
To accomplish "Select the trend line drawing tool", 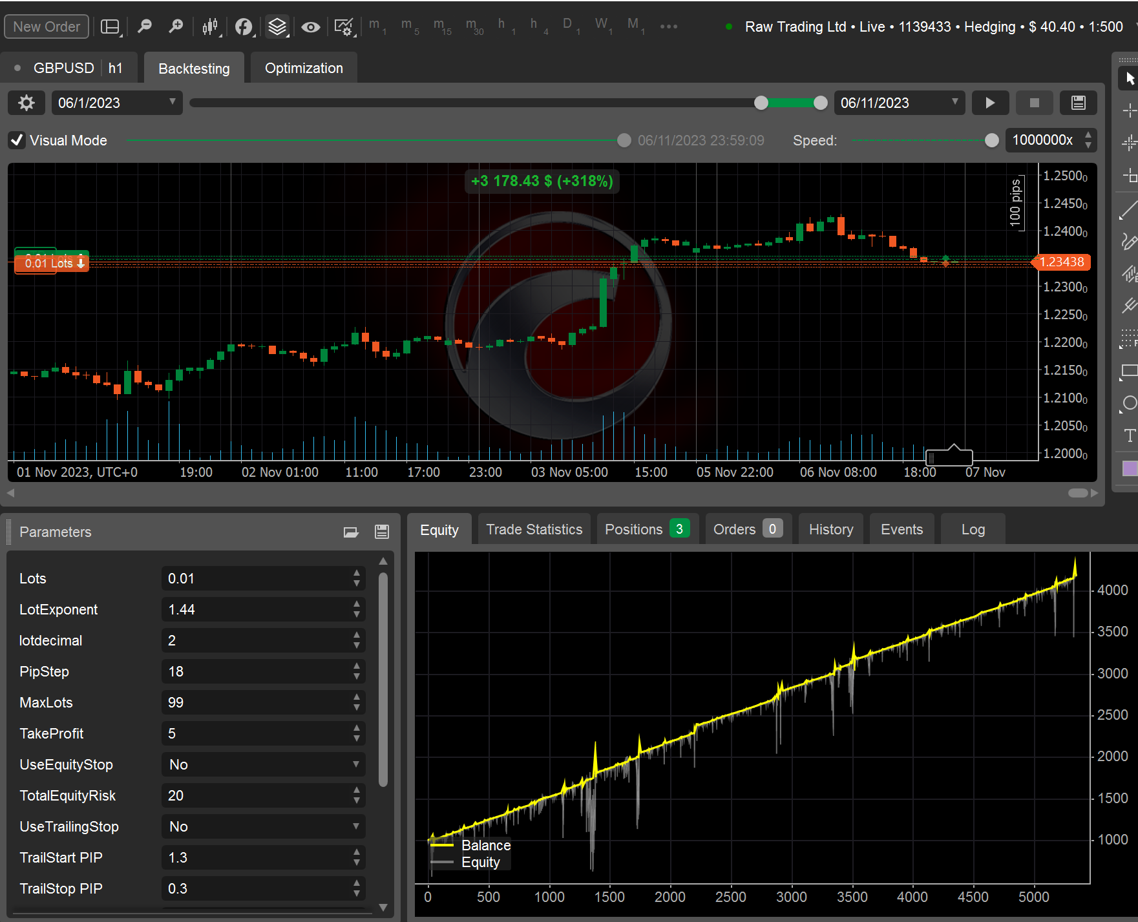I will [x=1128, y=211].
